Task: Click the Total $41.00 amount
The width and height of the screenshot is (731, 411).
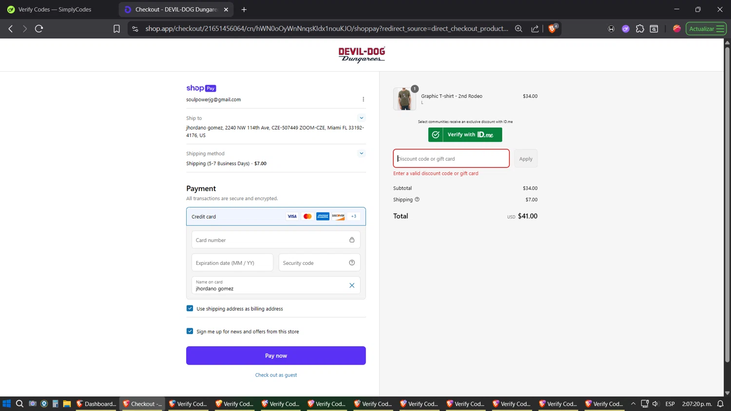Action: pyautogui.click(x=527, y=216)
